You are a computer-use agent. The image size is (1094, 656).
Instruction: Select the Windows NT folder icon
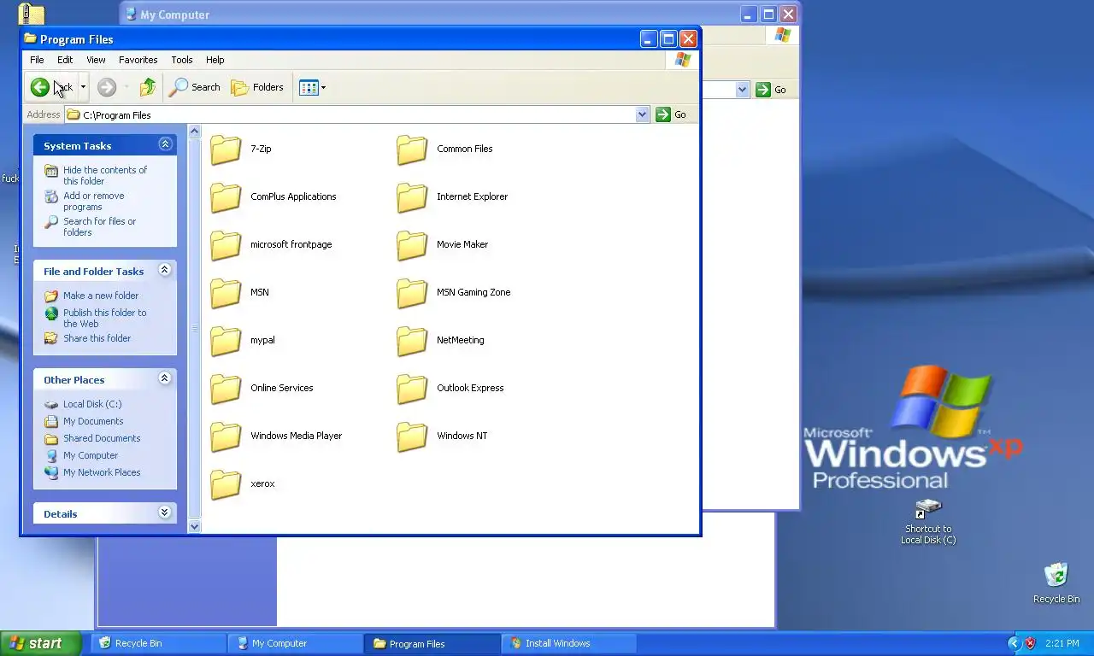(x=412, y=436)
